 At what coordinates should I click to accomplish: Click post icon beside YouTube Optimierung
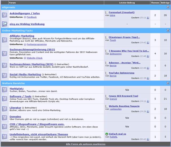107,73
